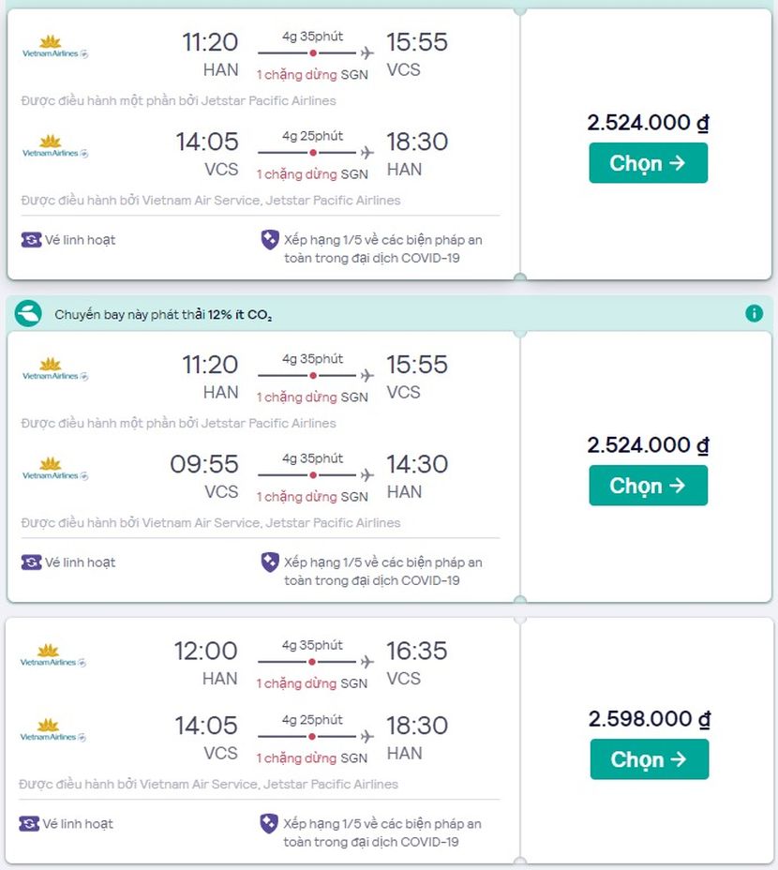Click Vietnam Airlines logo on 12:00 departure flight
The image size is (778, 870).
52,656
